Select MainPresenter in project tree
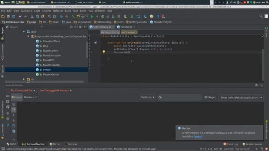This screenshot has width=269, height=151. (x=51, y=65)
